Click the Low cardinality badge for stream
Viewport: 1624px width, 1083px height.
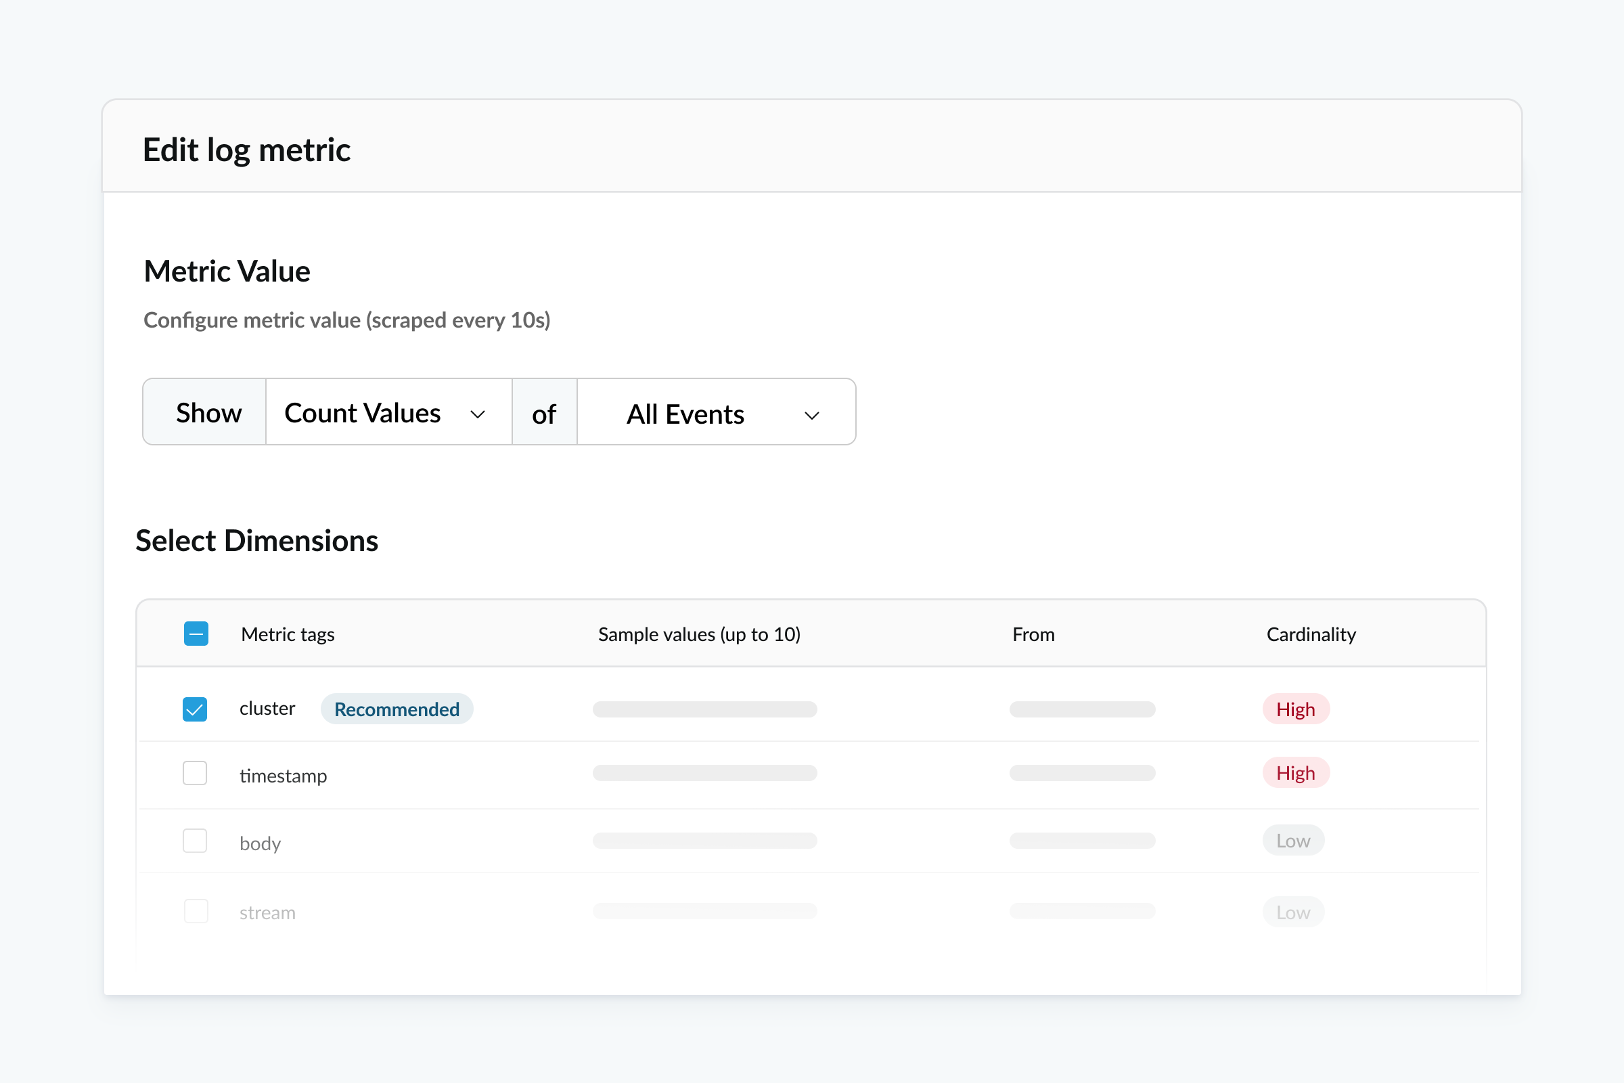click(1293, 912)
